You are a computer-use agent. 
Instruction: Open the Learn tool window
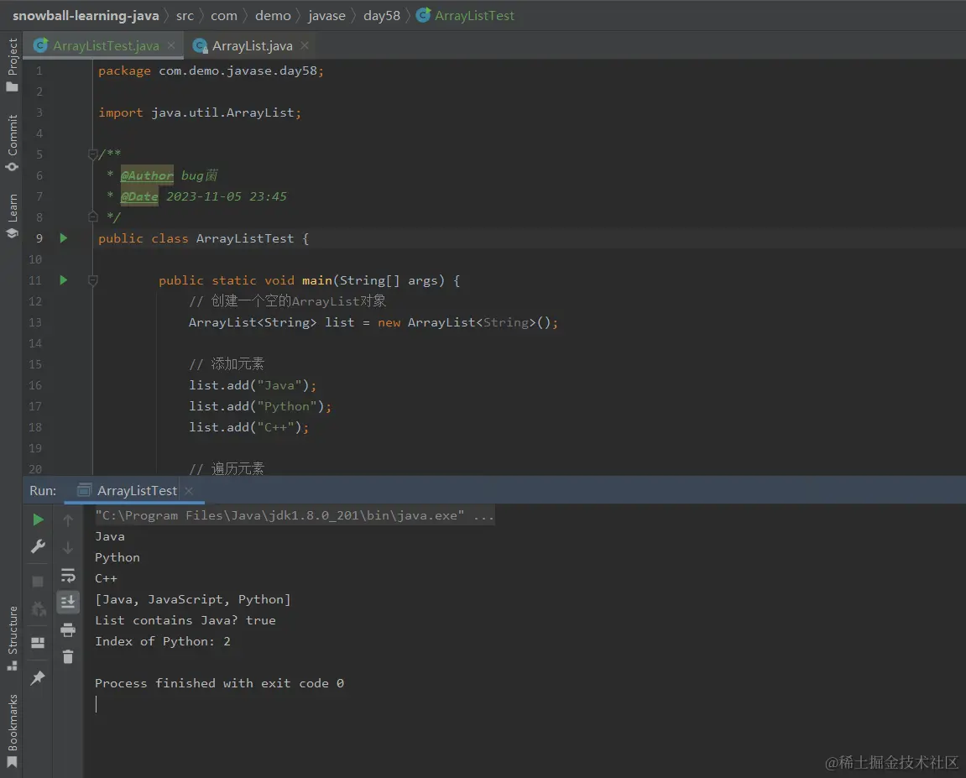[x=12, y=216]
